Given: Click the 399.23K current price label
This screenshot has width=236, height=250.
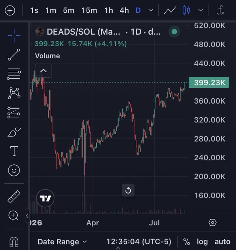Looking at the screenshot, I should pos(209,83).
